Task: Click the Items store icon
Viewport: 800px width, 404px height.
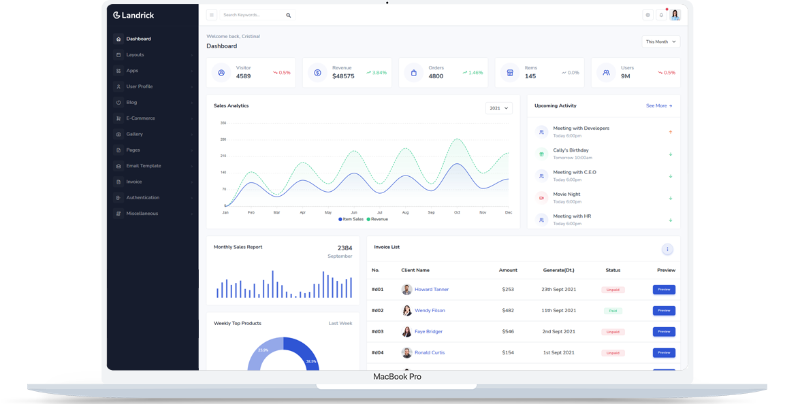Action: tap(509, 73)
